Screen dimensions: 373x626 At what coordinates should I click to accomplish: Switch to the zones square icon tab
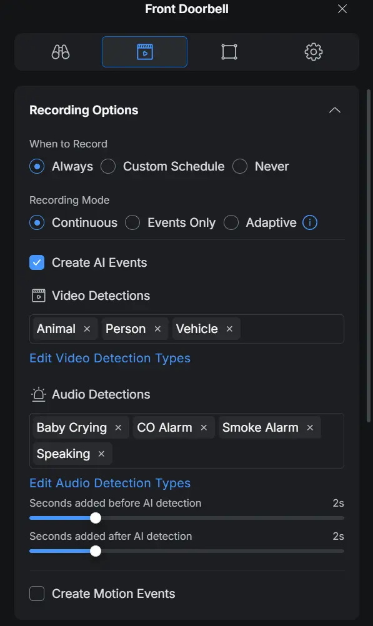click(229, 52)
